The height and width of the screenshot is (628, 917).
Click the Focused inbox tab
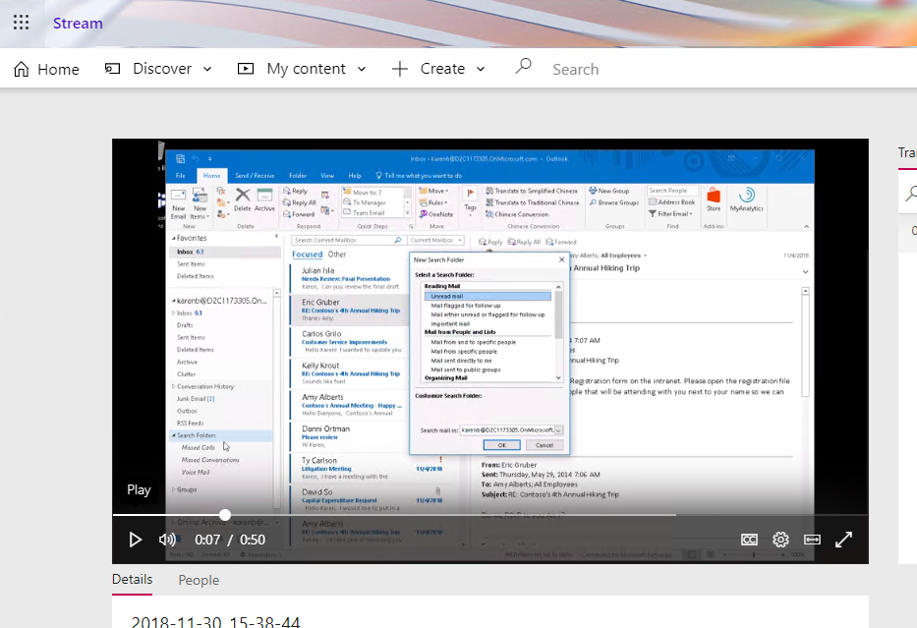click(307, 255)
